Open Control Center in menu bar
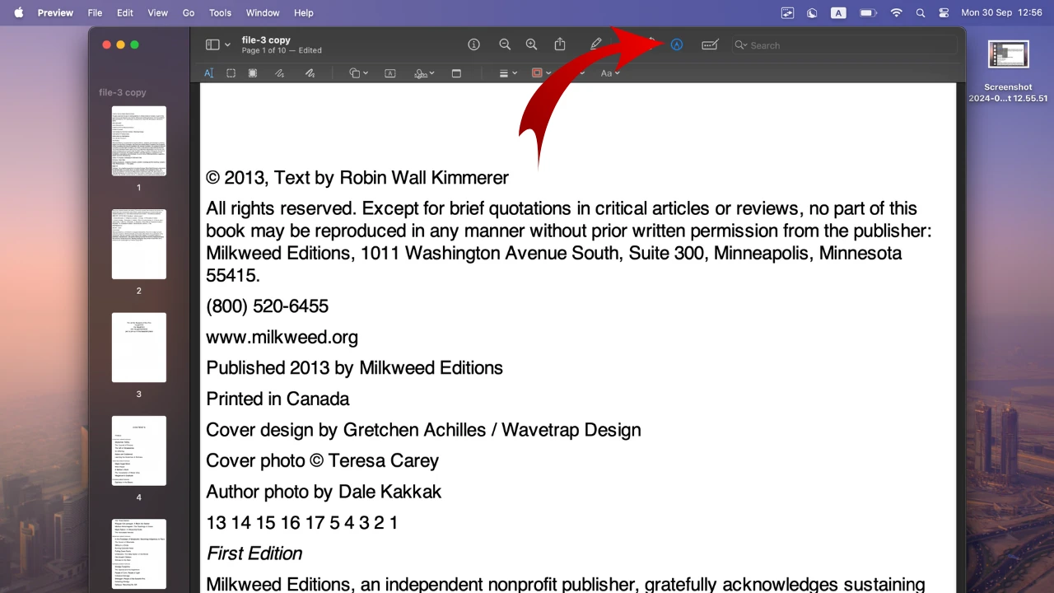Screen dimensions: 1054x593 pyautogui.click(x=944, y=12)
